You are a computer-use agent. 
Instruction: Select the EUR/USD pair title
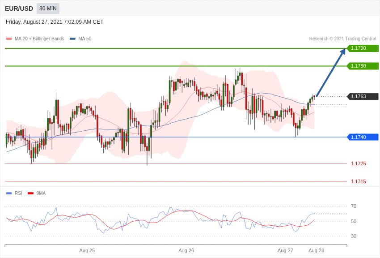pos(19,9)
